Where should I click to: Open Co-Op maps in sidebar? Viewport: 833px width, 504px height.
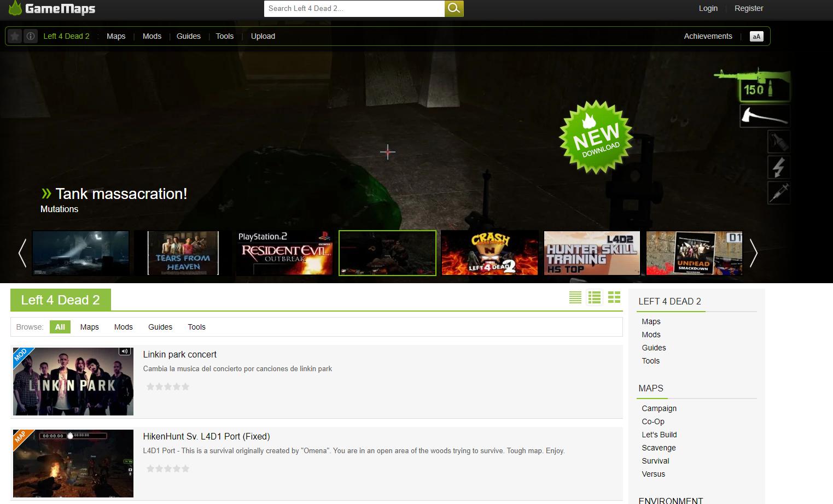click(x=653, y=421)
